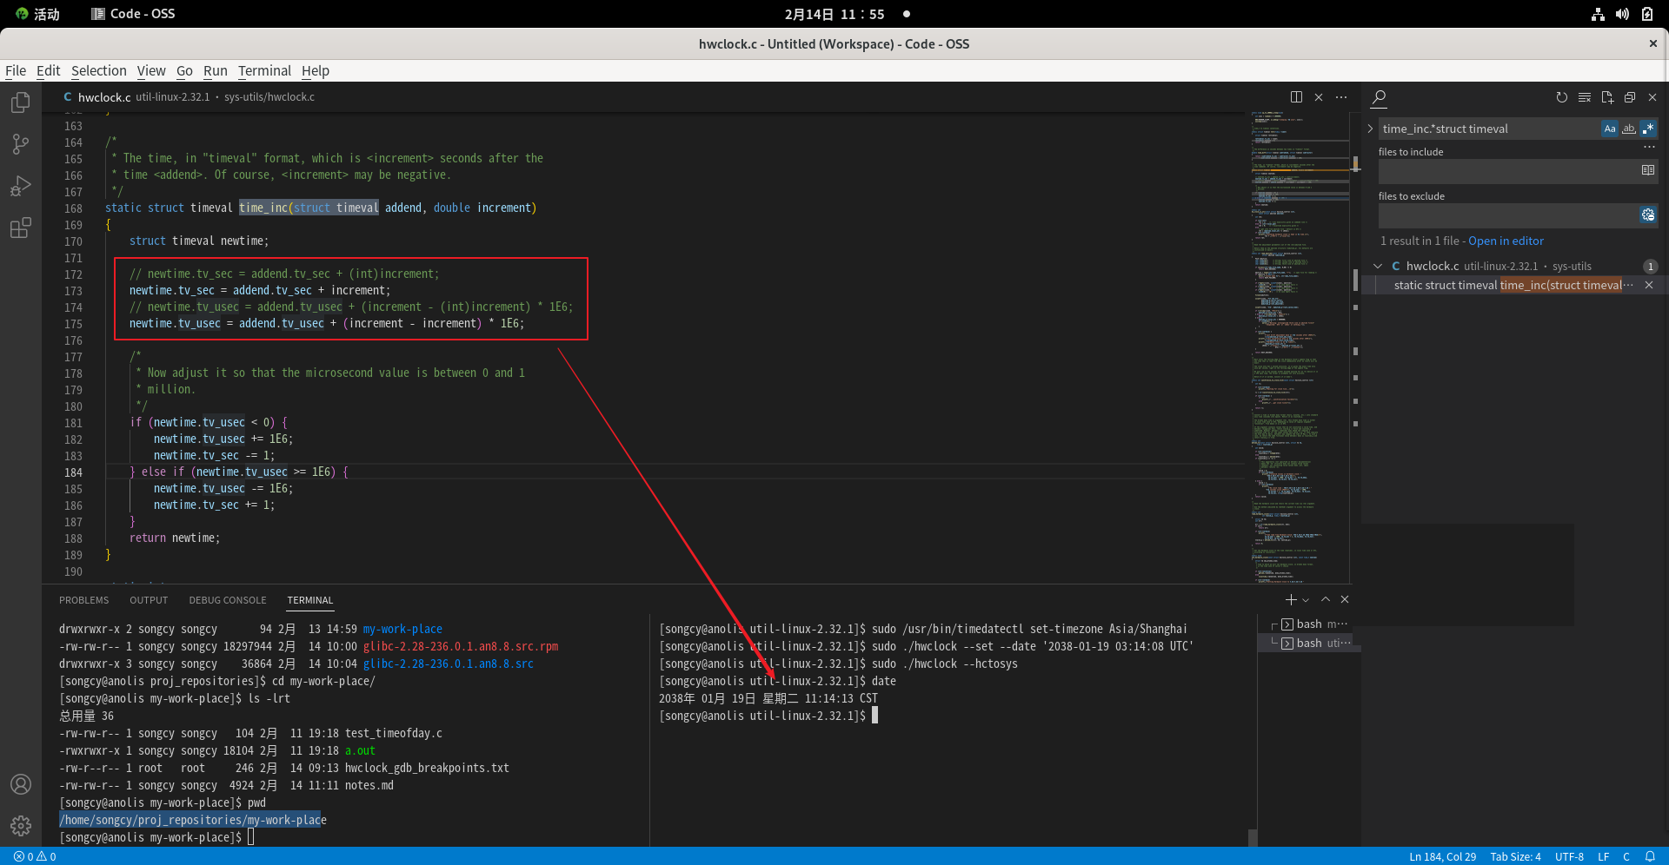
Task: Open the Run and Debug view
Action: pyautogui.click(x=21, y=186)
